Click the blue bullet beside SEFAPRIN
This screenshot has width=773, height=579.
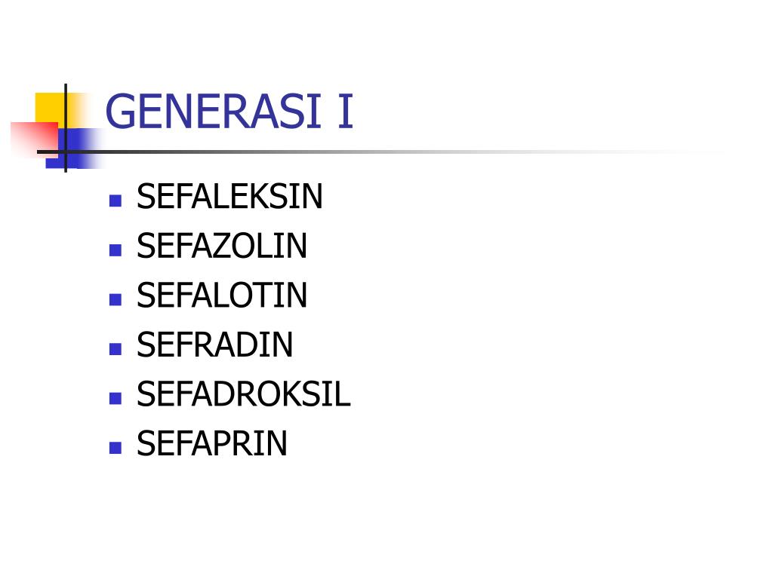coord(115,448)
